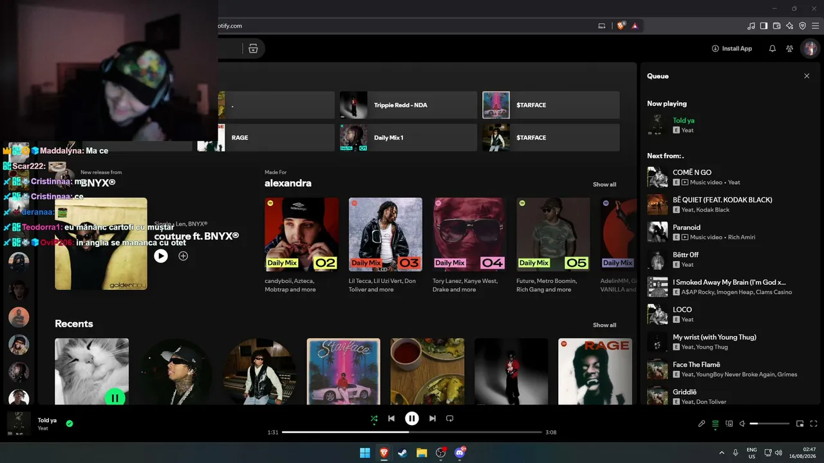824x463 pixels.
Task: Open the alexandra profile link
Action: [288, 183]
